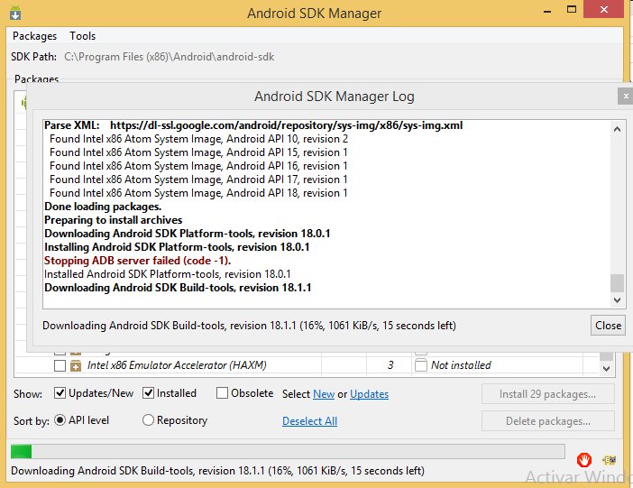Viewport: 633px width, 488px height.
Task: Uncheck the Updates/New filter checkbox
Action: 60,393
